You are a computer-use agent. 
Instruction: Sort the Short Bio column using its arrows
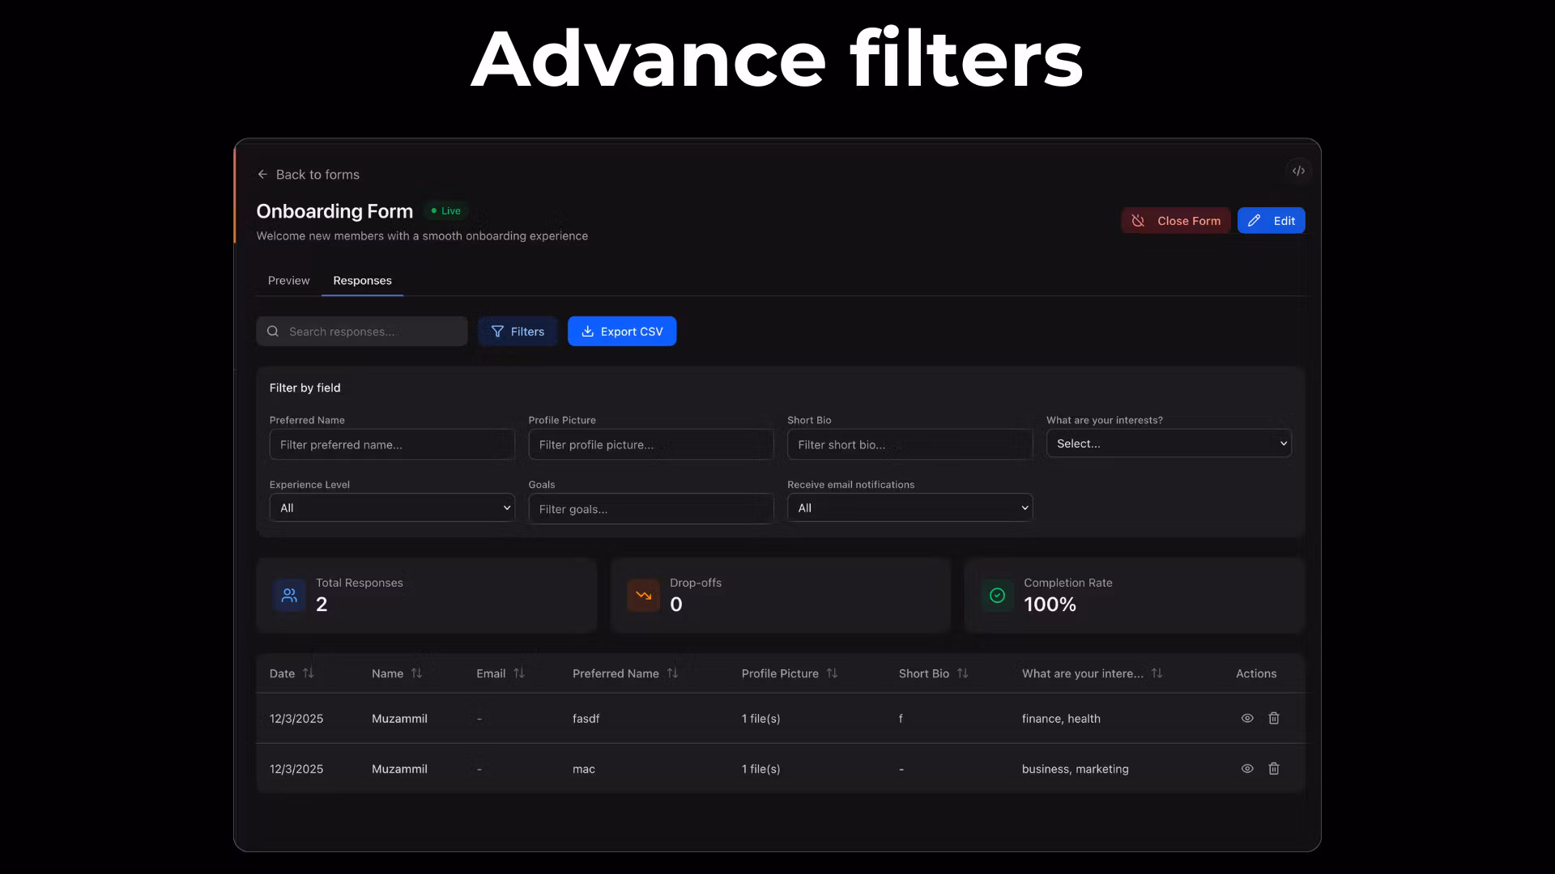pyautogui.click(x=962, y=673)
